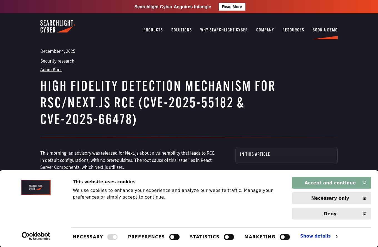
Task: Open the Next.js advisory link
Action: coord(106,153)
